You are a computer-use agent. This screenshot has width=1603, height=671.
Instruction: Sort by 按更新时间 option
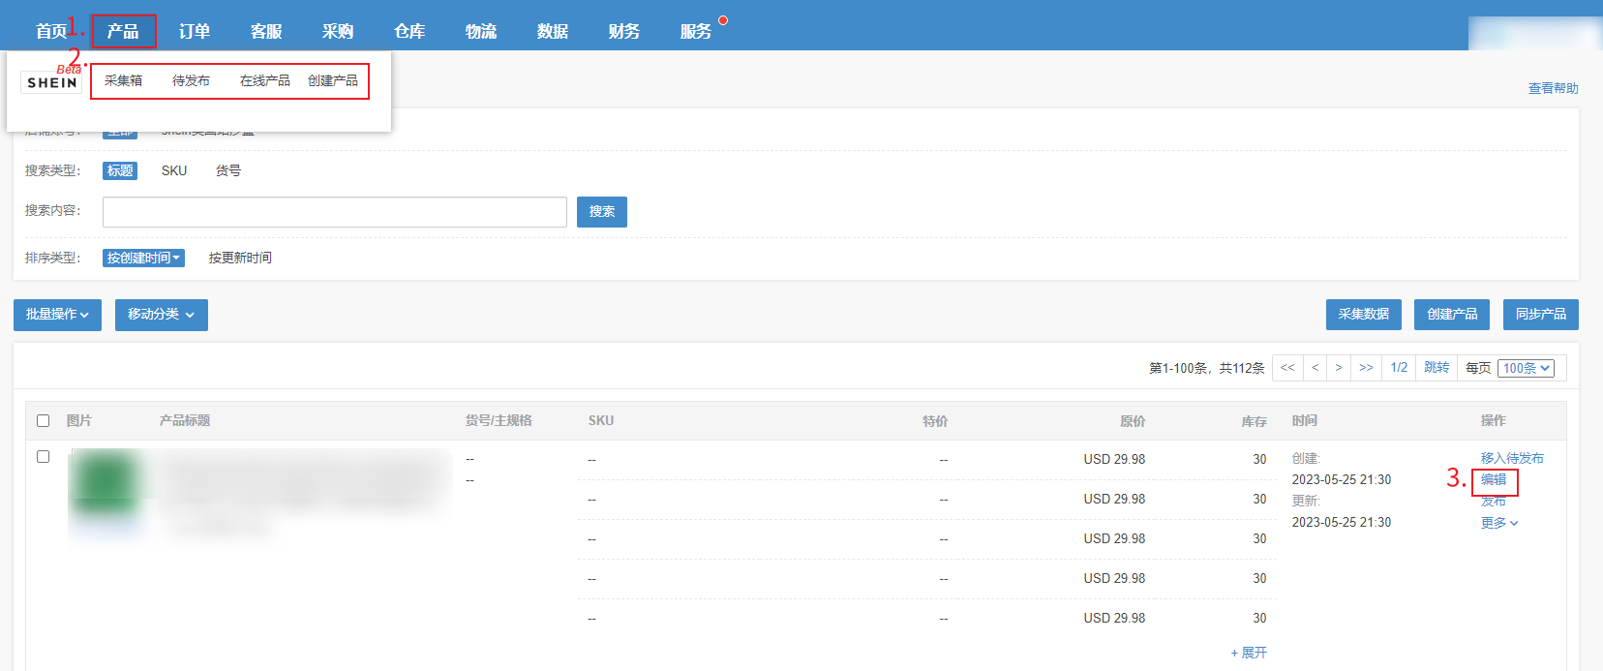(240, 258)
